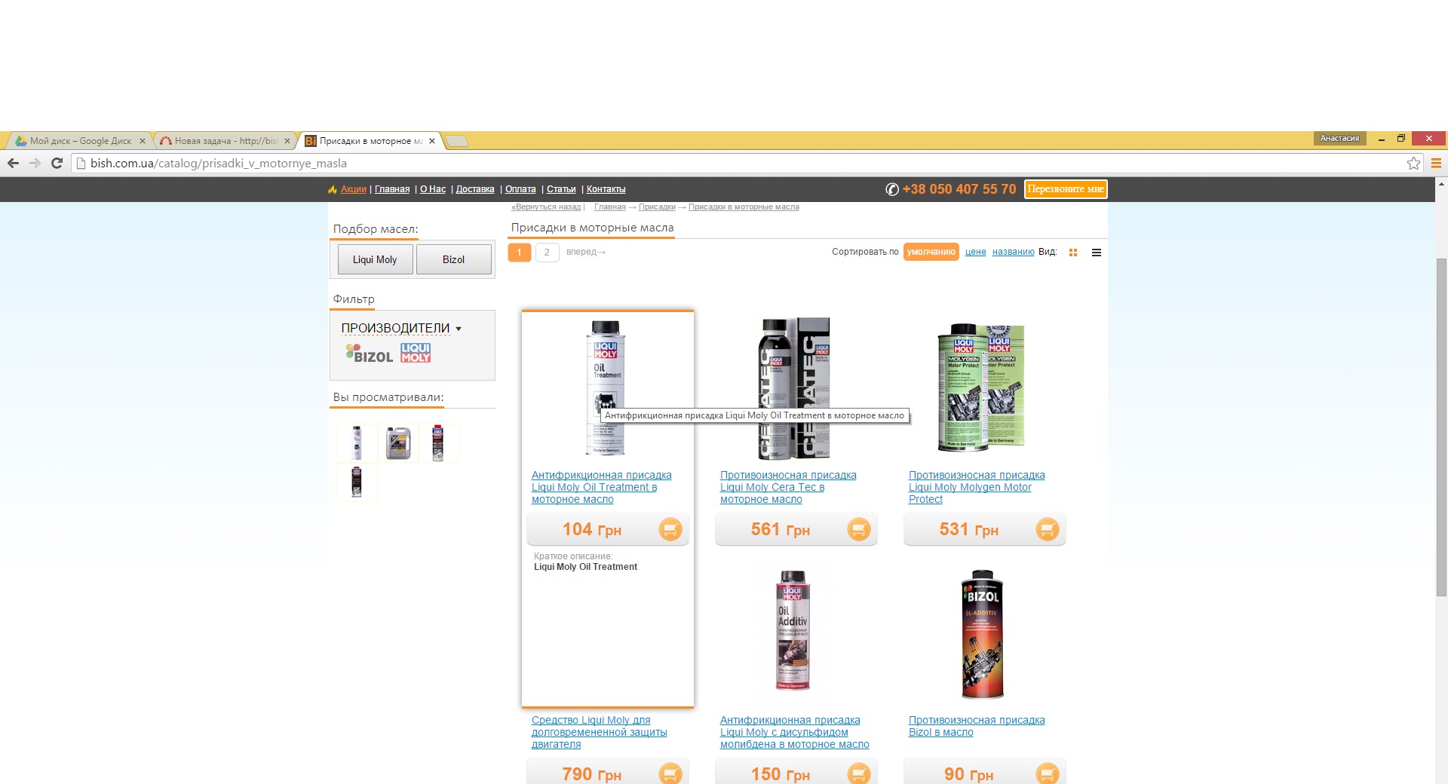Image resolution: width=1448 pixels, height=784 pixels.
Task: Filter by Liqui Moly manufacturer logo
Action: coord(416,353)
